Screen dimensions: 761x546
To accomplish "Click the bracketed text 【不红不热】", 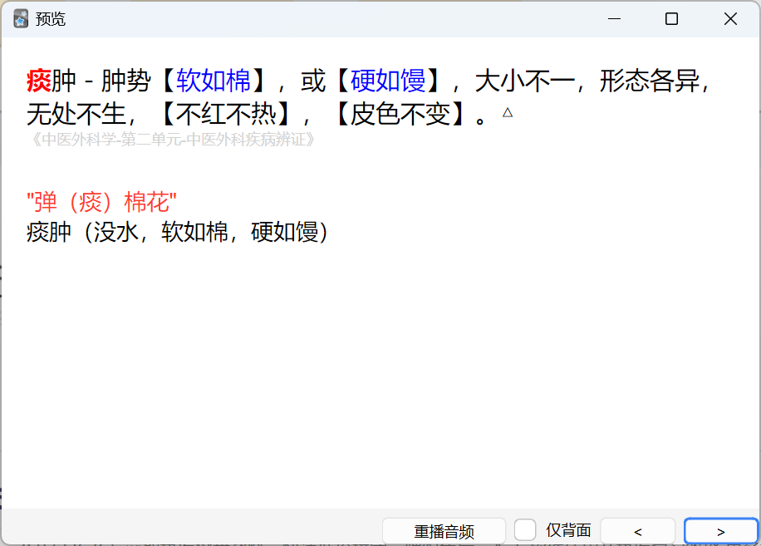I will (226, 115).
